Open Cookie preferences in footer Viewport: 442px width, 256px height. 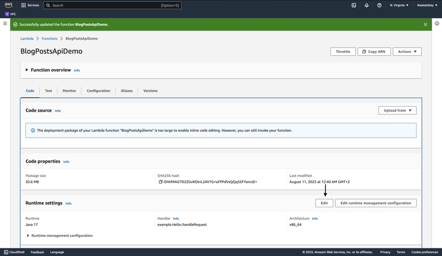coord(424,252)
